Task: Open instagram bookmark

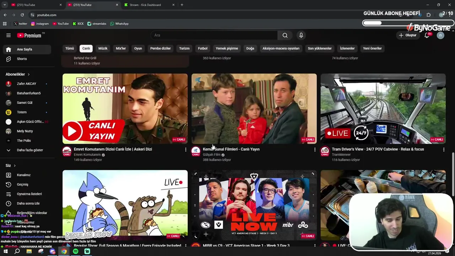Action: [x=40, y=23]
